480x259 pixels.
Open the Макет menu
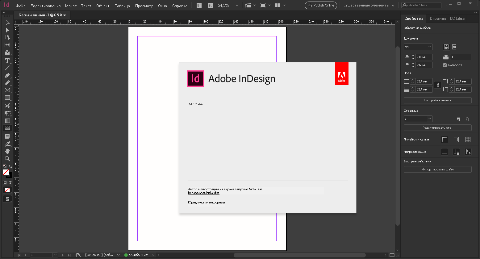(71, 6)
